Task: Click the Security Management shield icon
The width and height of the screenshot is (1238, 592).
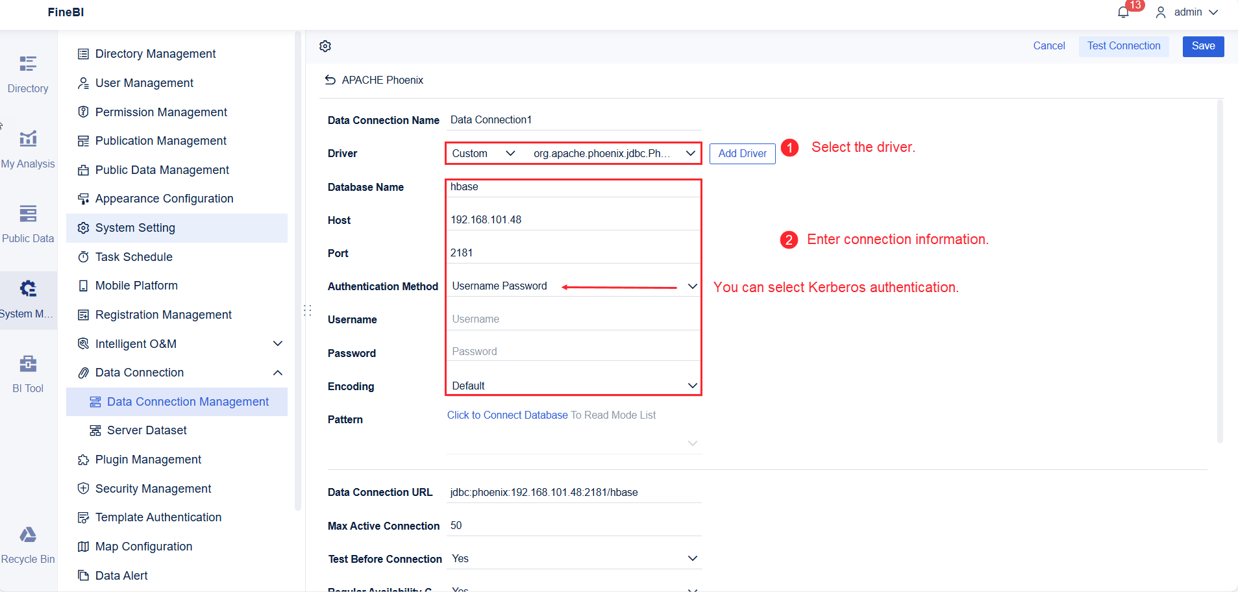Action: [83, 489]
